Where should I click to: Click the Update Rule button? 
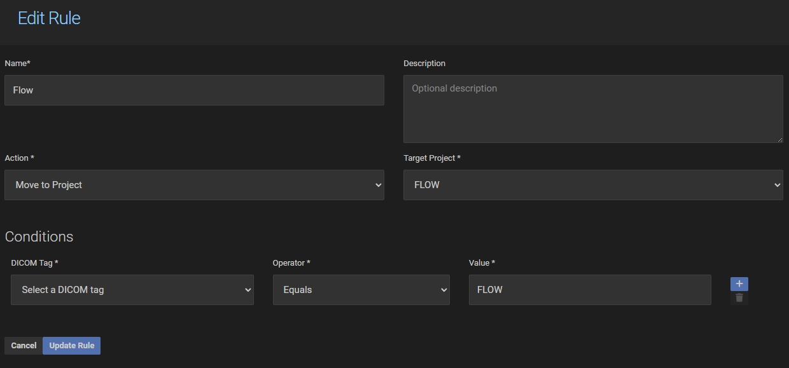[x=71, y=346]
